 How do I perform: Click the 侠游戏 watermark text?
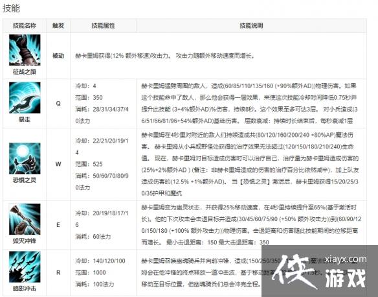pos(318,274)
